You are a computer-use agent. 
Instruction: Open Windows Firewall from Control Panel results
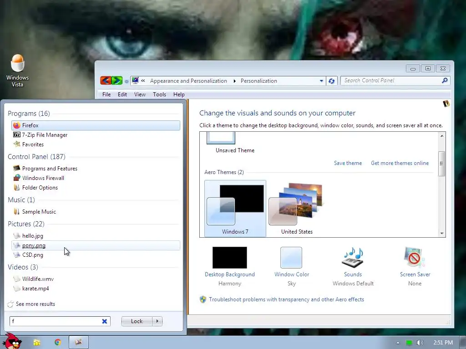[96, 178]
